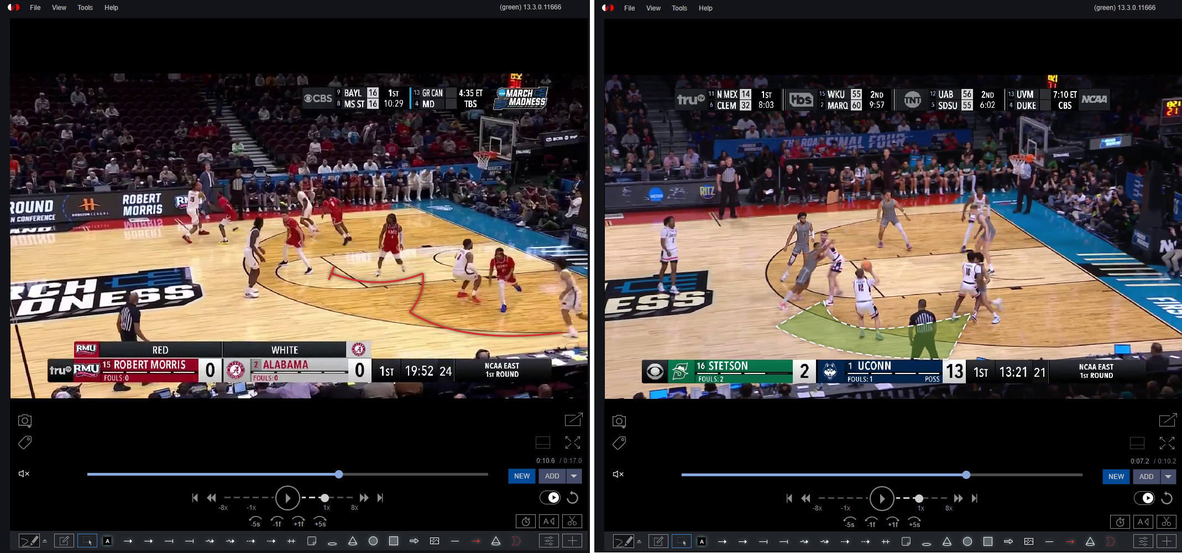Open the Tools menu in right window
Viewport: 1182px width, 553px height.
(679, 8)
